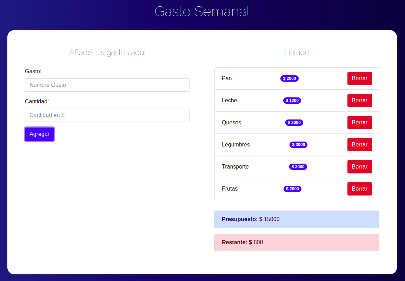
Task: Borrar the Legumbres expense
Action: tap(359, 145)
